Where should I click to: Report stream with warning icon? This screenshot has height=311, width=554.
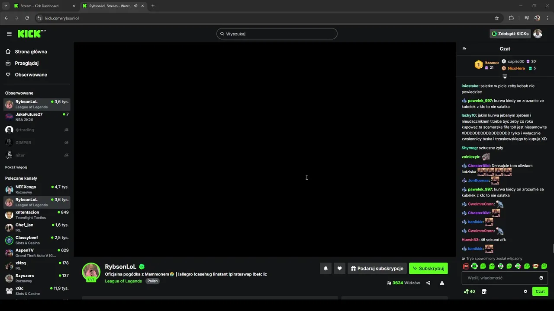[x=442, y=283]
